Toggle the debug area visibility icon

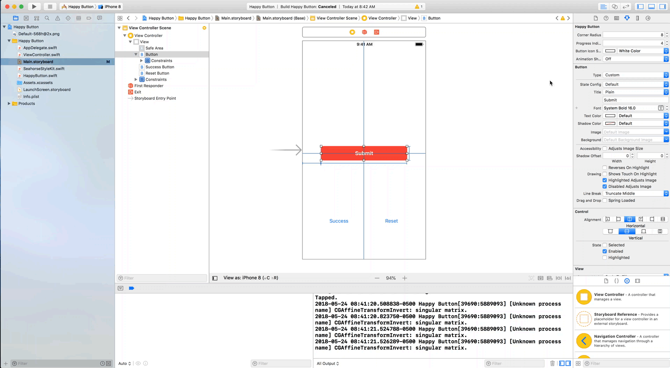[x=652, y=7]
